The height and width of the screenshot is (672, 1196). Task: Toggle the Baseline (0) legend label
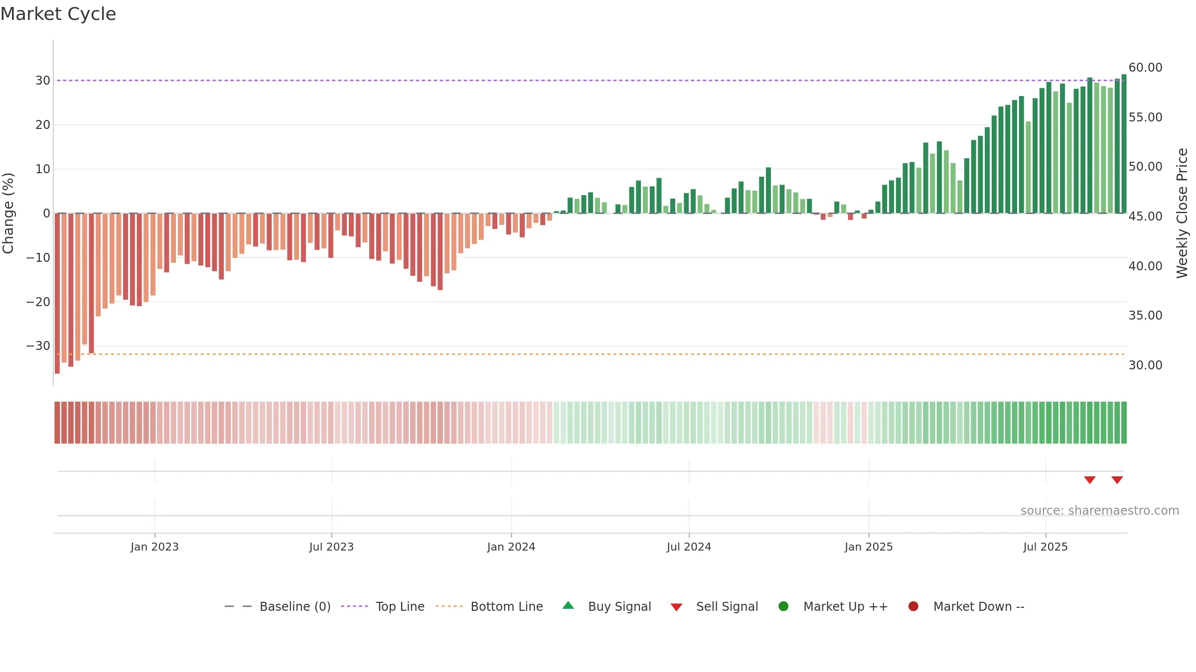click(x=295, y=607)
